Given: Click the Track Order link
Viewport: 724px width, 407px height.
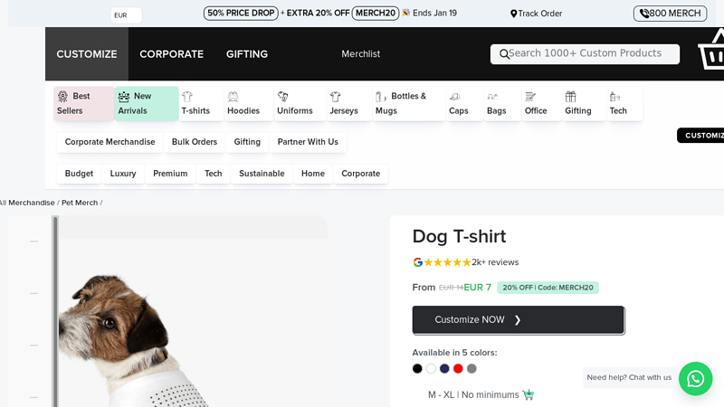Looking at the screenshot, I should [x=536, y=14].
